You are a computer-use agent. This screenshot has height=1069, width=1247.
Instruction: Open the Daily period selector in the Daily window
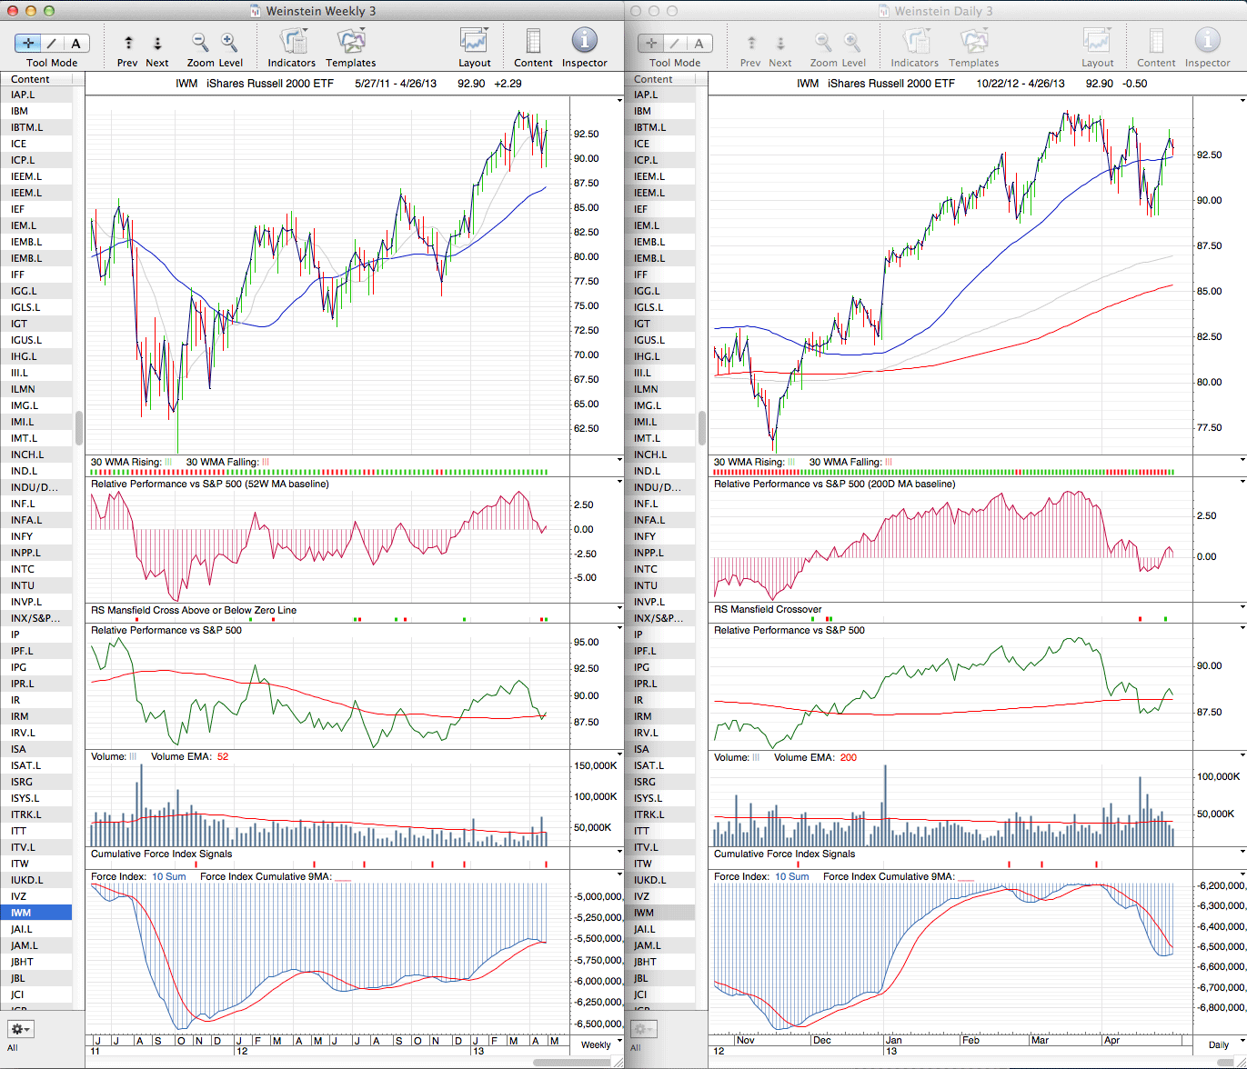pyautogui.click(x=1218, y=1044)
